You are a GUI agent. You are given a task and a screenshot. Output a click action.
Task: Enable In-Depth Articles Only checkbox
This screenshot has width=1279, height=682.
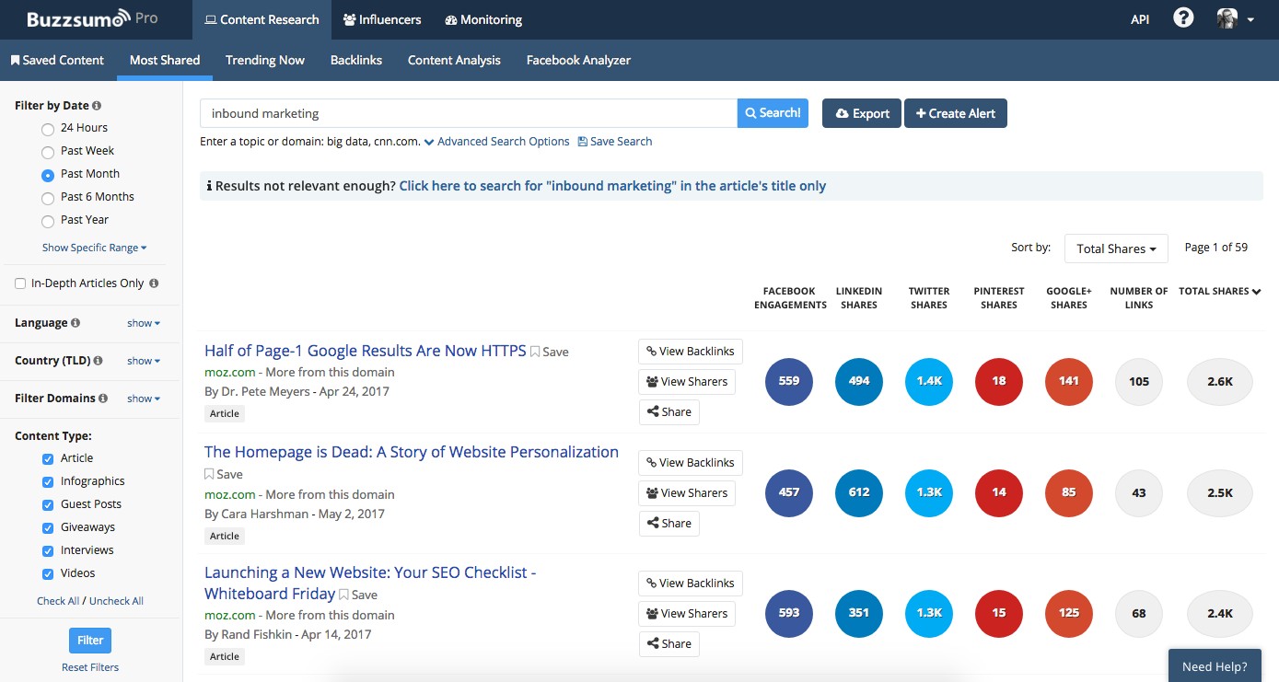(20, 283)
